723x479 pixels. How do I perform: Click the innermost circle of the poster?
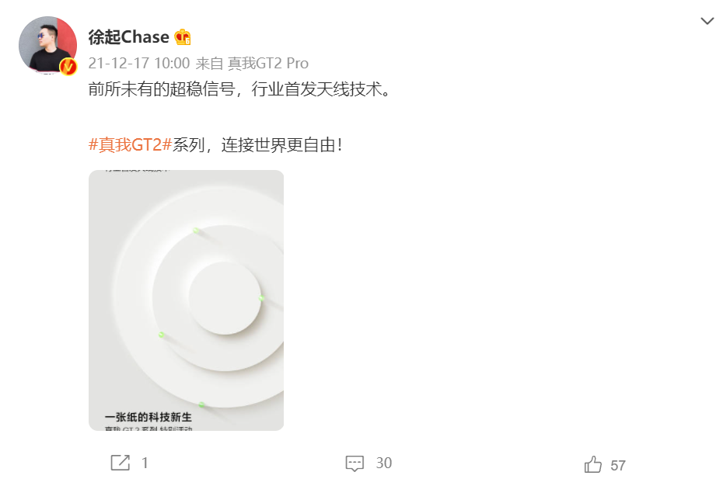pos(225,298)
